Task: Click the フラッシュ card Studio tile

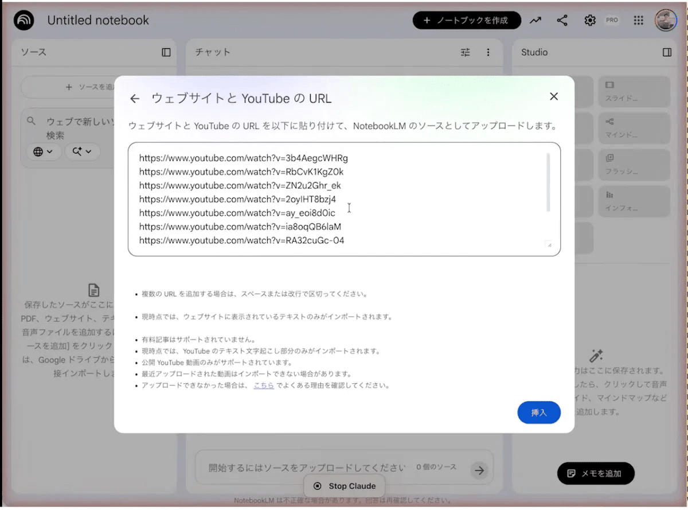Action: [634, 165]
